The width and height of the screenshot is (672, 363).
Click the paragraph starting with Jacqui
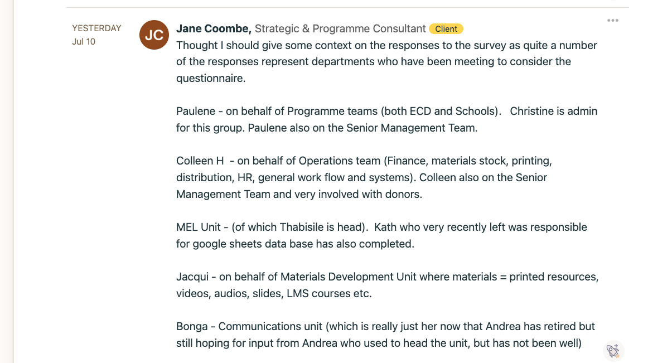(x=387, y=285)
